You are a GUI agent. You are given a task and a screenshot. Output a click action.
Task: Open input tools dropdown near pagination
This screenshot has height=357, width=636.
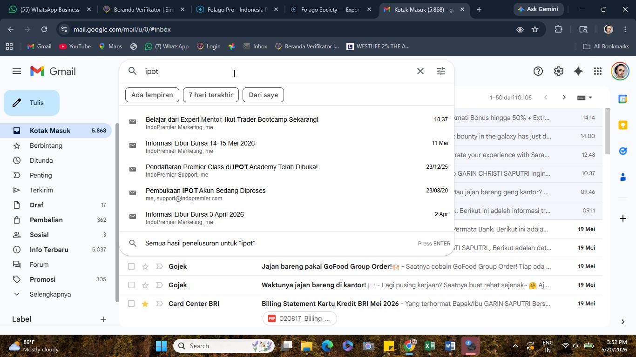tap(585, 98)
